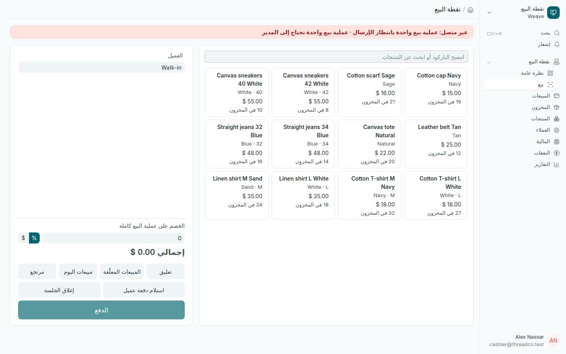The image size is (566, 354).
Task: Switch discount type to dollar ($)
Action: [23, 238]
